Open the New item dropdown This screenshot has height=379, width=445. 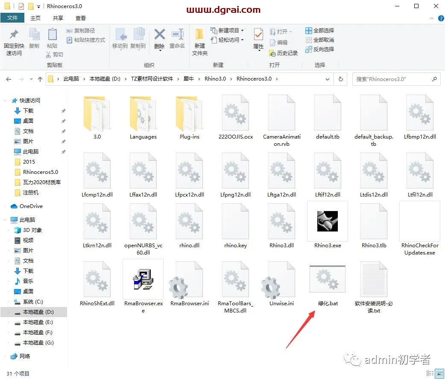[x=227, y=30]
